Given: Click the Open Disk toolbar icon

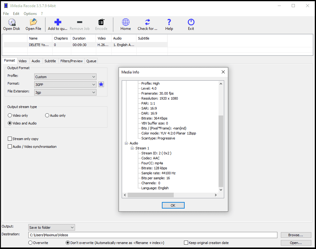Looking at the screenshot, I should point(12,22).
